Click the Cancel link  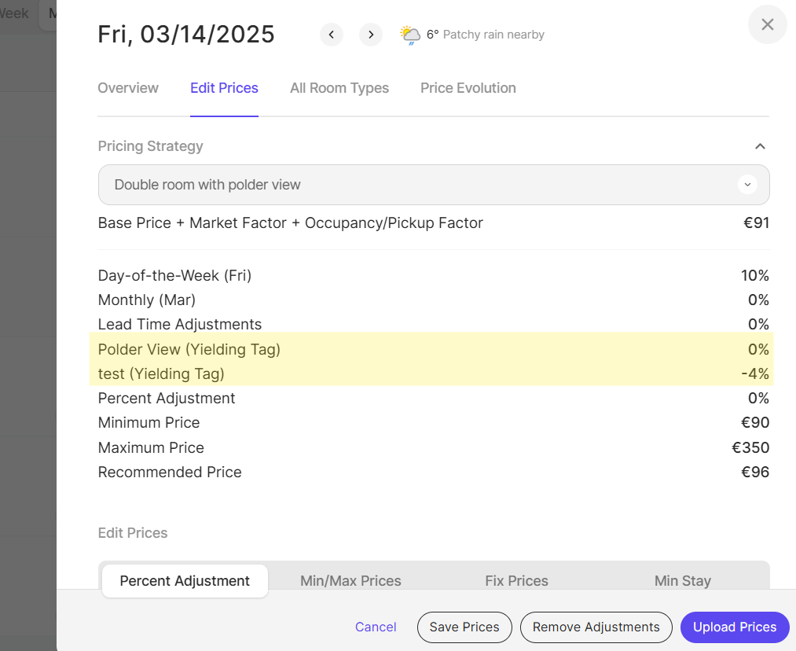click(376, 627)
